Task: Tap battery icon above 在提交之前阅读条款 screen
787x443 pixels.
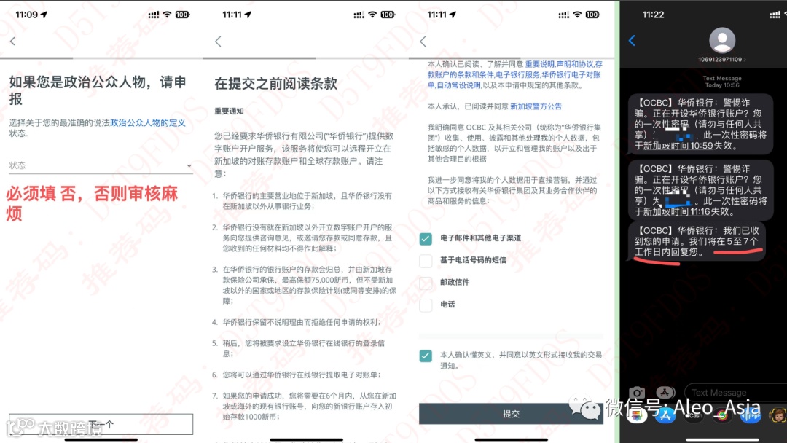Action: [388, 15]
